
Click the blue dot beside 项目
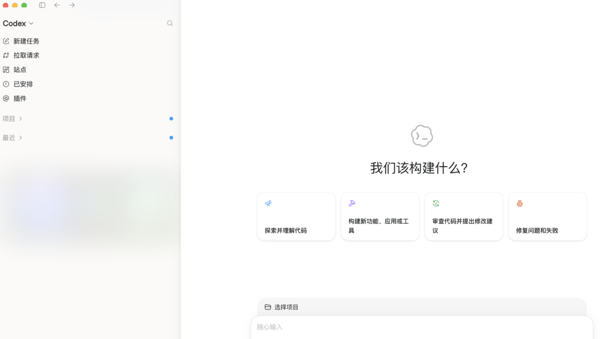(x=172, y=119)
